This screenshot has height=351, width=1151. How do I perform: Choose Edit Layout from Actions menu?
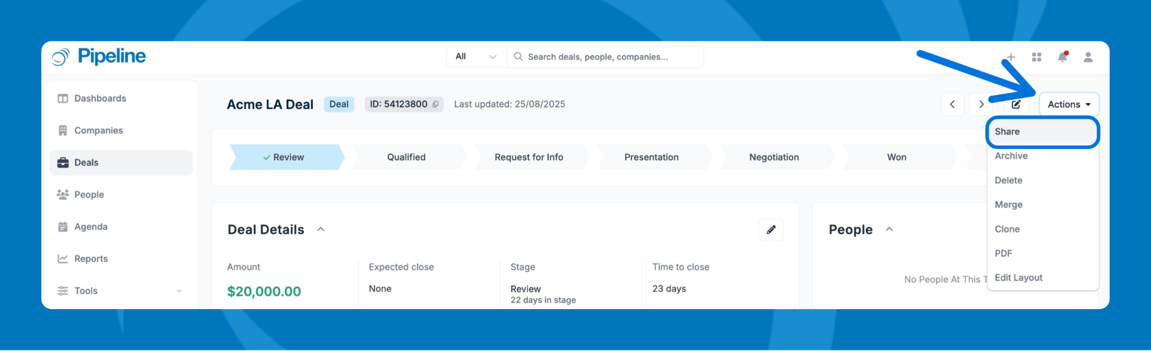[x=1019, y=278]
